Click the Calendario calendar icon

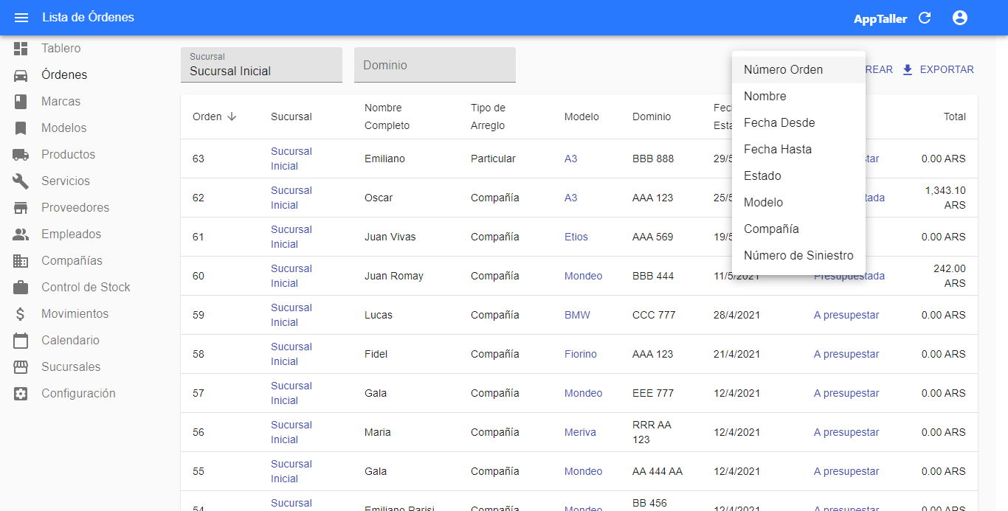(x=21, y=341)
